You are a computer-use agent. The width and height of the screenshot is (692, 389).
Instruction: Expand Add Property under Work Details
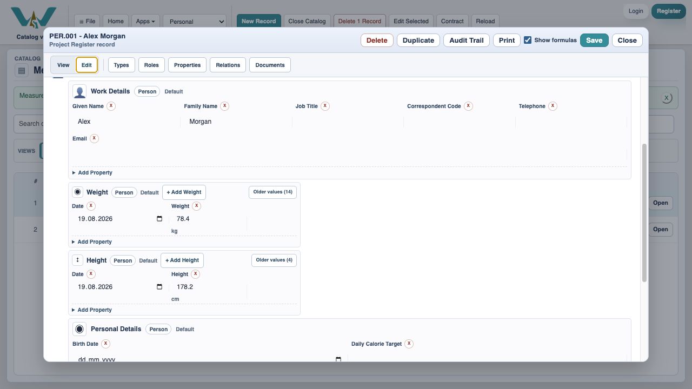point(92,173)
